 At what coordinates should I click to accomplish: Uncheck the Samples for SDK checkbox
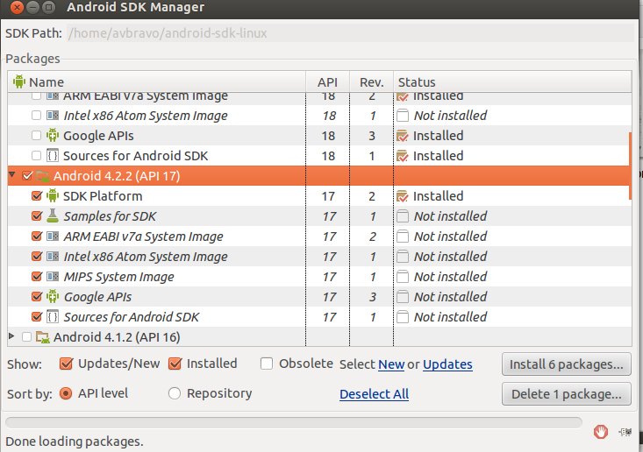(37, 215)
